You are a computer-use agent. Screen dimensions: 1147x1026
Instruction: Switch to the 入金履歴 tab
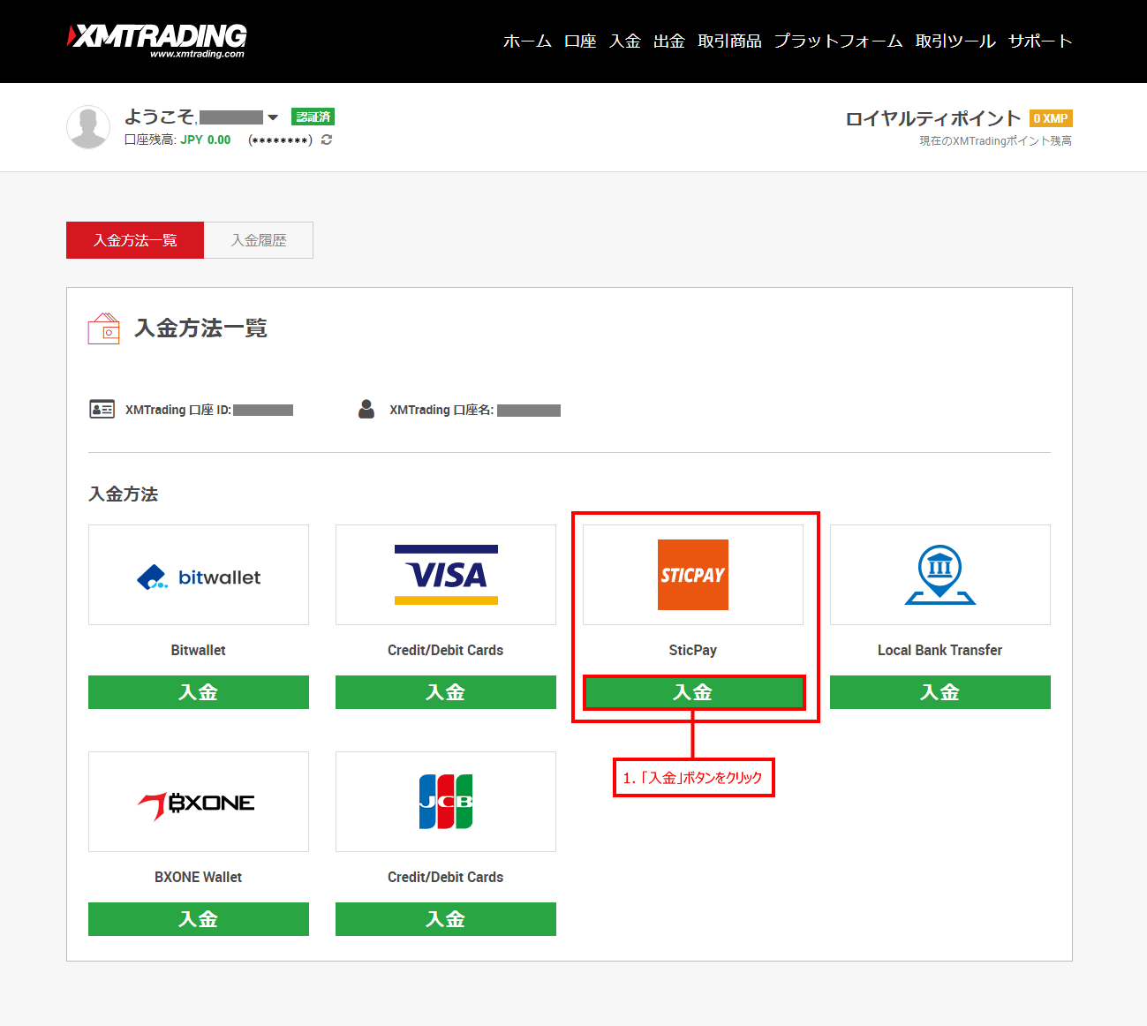(259, 240)
